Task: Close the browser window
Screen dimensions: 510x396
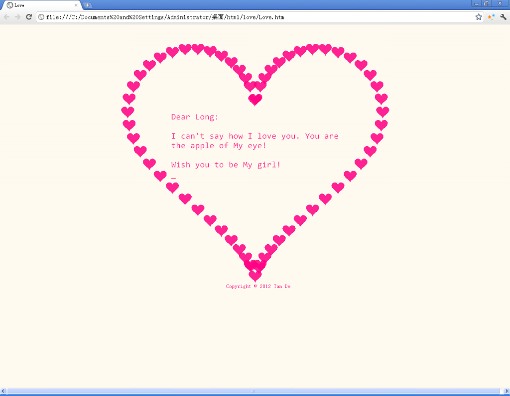Action: (x=500, y=3)
